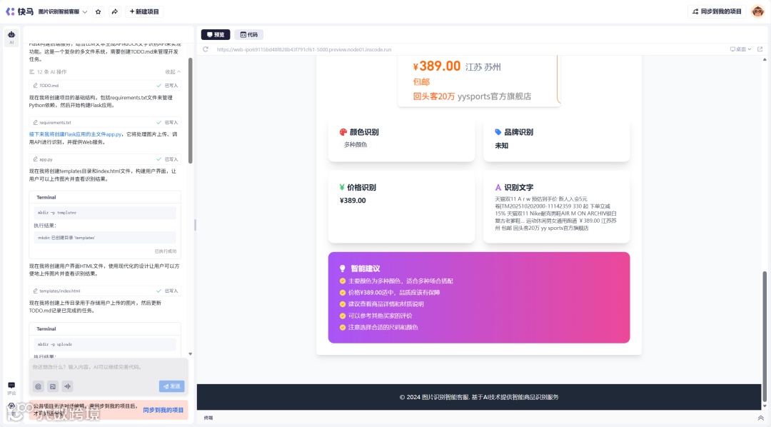Screen dimensions: 771x427
Task: Click the panel divider drag handle
Action: (x=195, y=225)
